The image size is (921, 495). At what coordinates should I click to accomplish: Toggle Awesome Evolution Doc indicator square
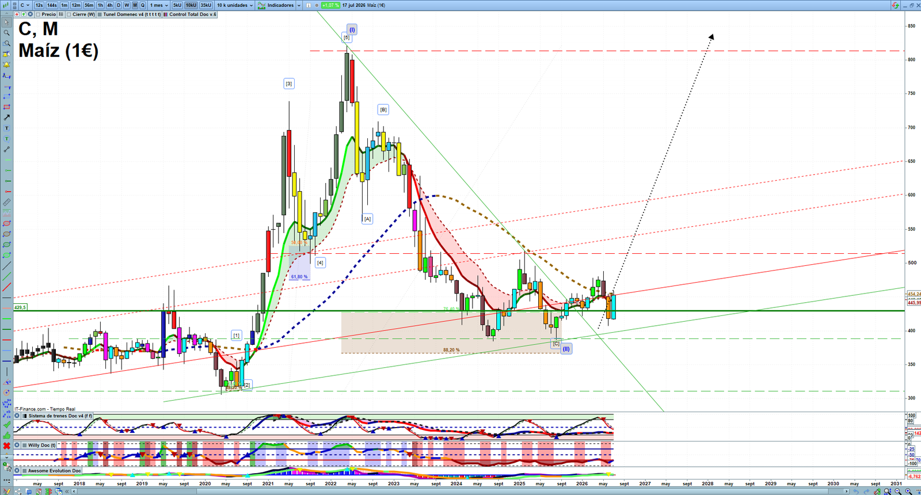24,471
